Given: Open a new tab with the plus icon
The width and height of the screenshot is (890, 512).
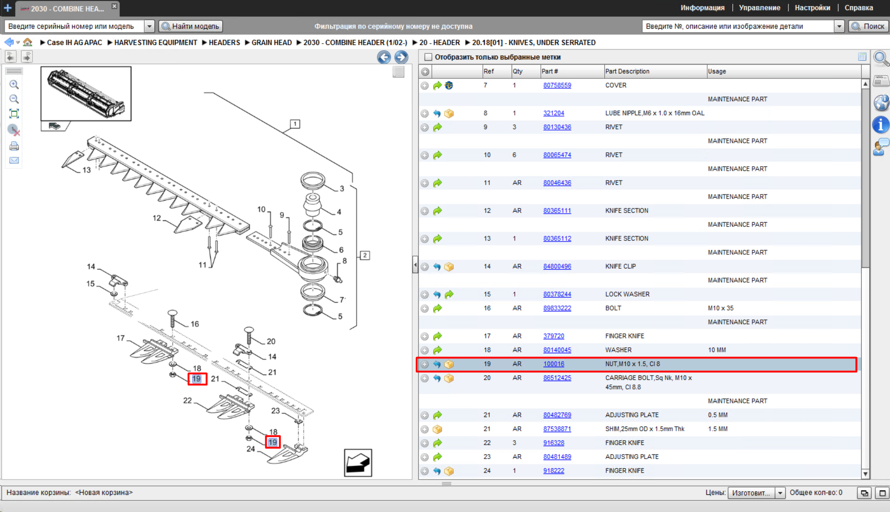Looking at the screenshot, I should pyautogui.click(x=8, y=8).
